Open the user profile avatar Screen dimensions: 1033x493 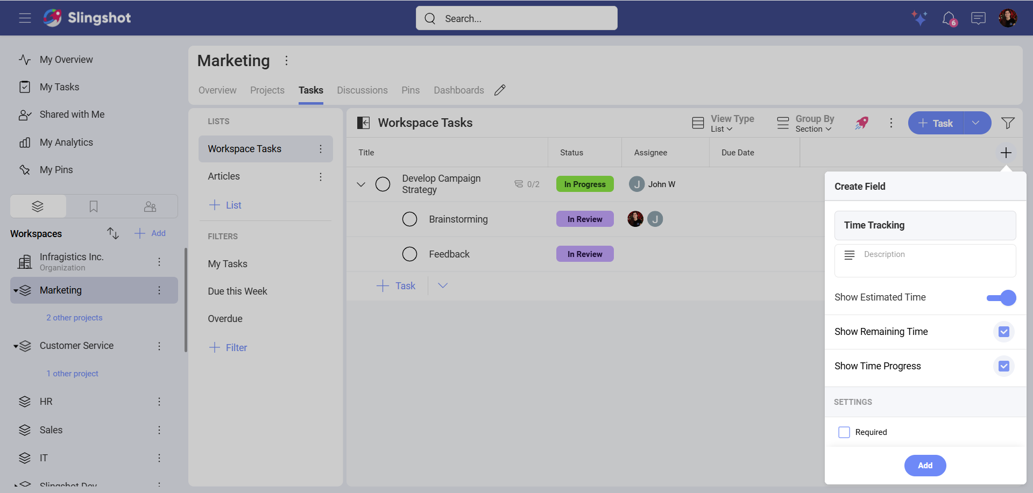pyautogui.click(x=1008, y=18)
